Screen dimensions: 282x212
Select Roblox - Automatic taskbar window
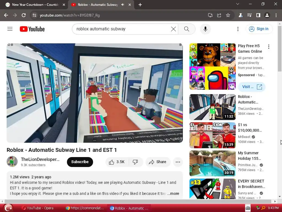(x=129, y=208)
